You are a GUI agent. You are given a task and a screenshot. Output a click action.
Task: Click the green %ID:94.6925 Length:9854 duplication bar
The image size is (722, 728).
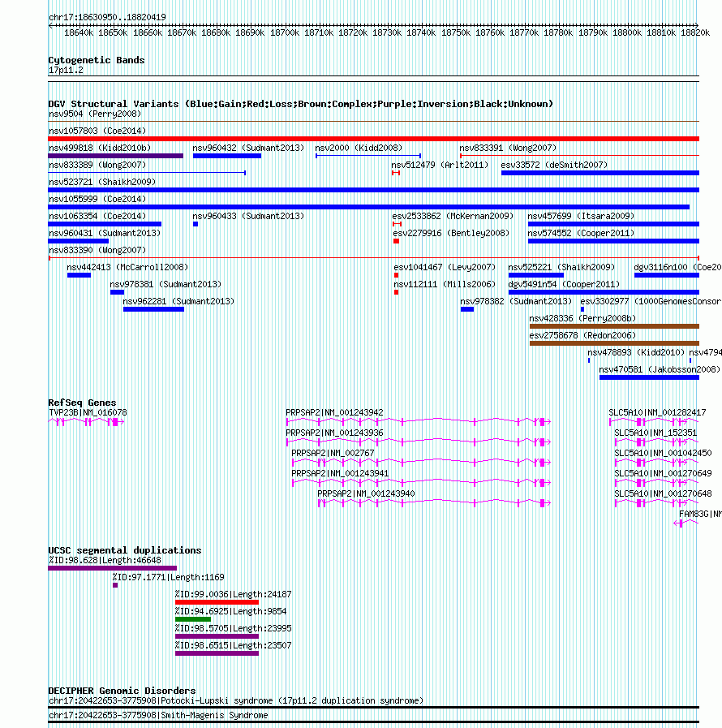193,619
